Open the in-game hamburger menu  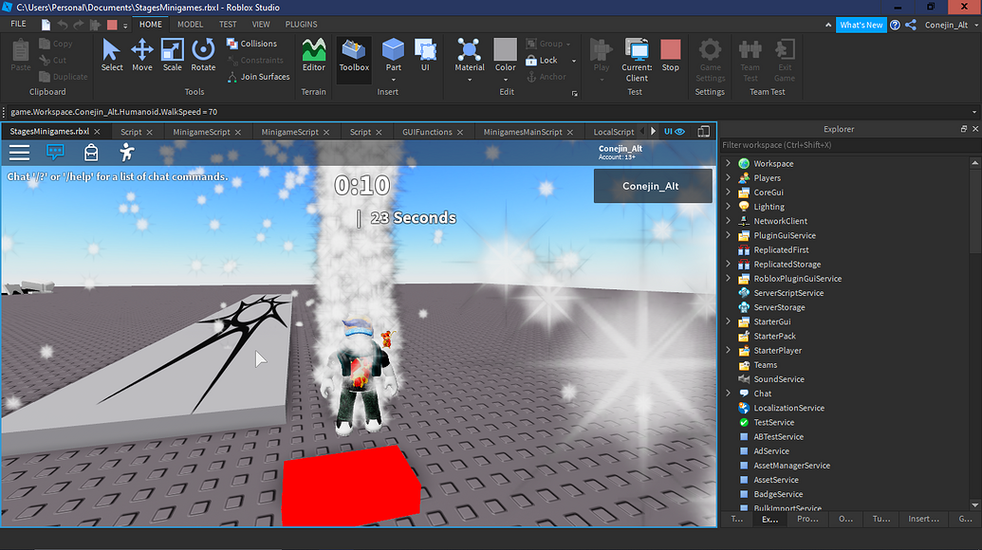pos(19,152)
